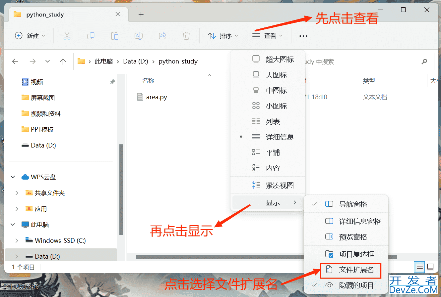The image size is (441, 297).
Task: Select 小图标 view option
Action: 268,106
